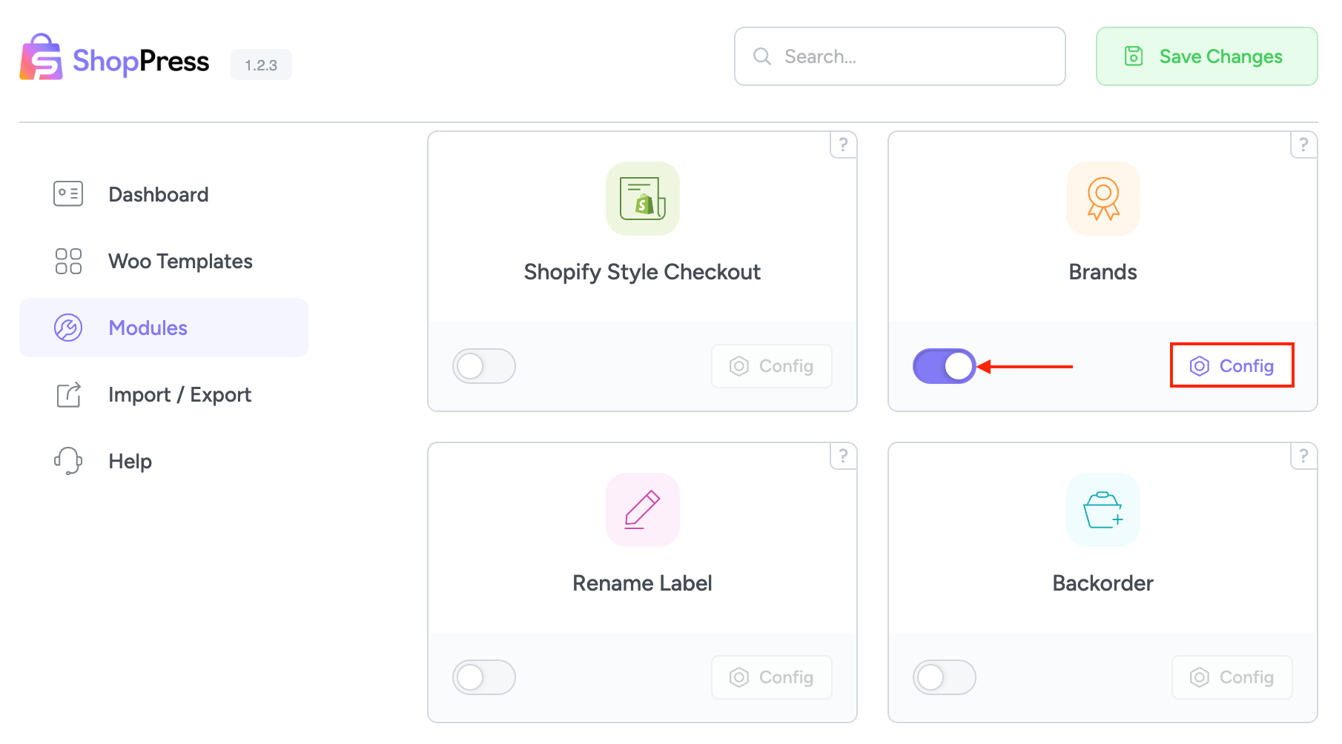
Task: Click the Backorder basket icon
Action: point(1103,510)
